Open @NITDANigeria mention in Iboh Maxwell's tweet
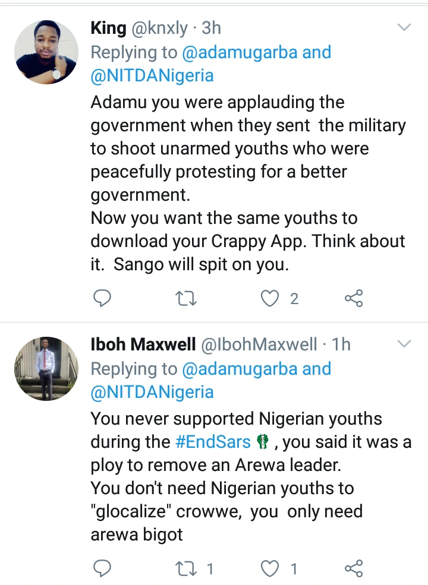Screen dimensions: 428x585 [152, 393]
